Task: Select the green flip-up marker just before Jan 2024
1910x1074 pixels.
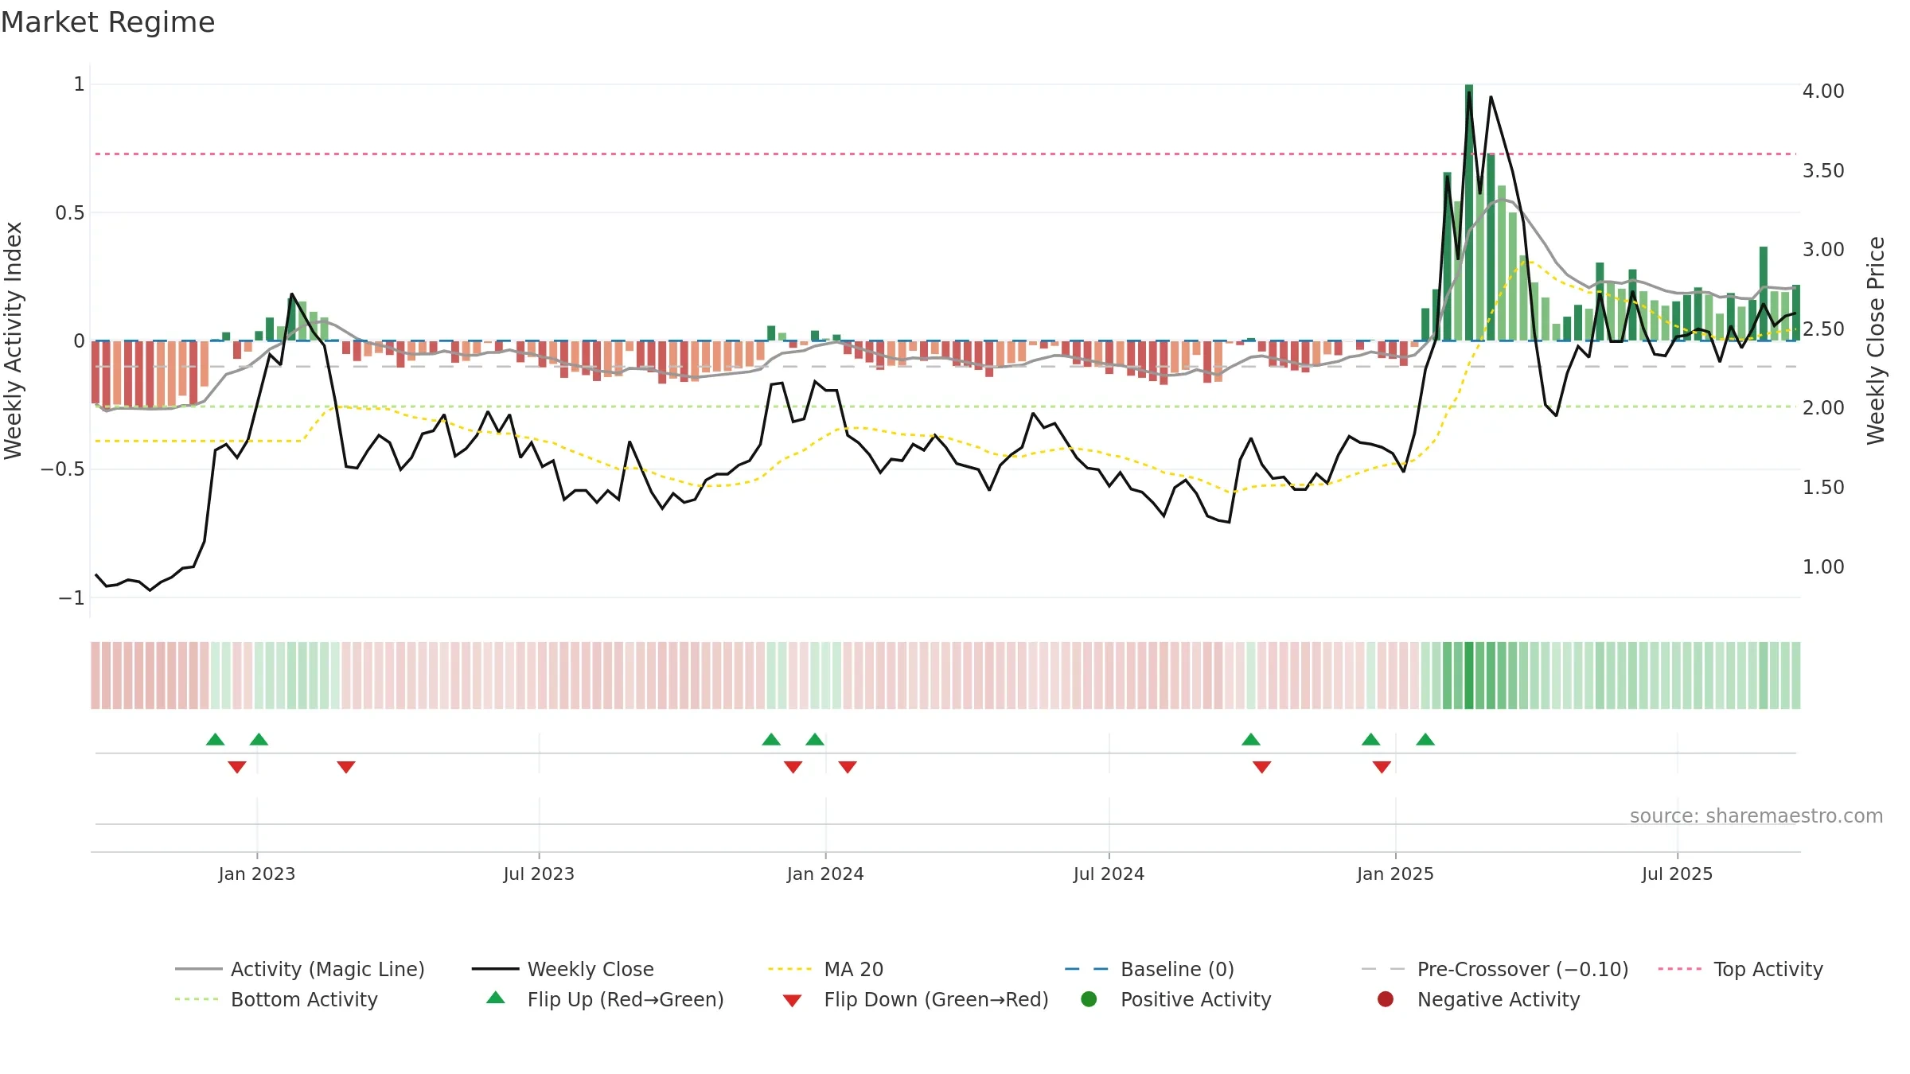Action: click(x=815, y=739)
